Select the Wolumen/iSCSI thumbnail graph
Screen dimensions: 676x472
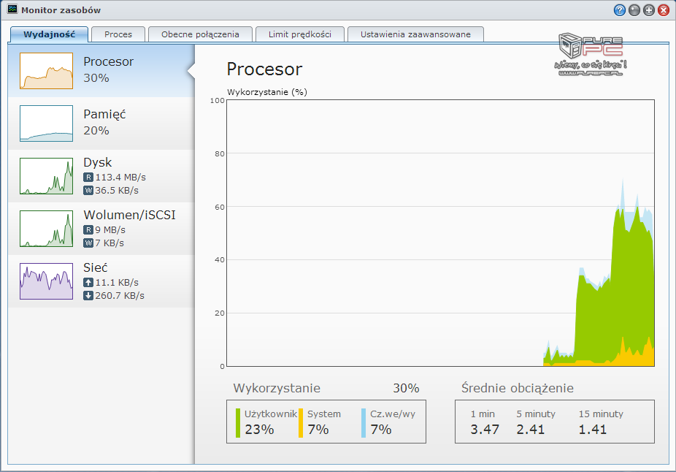click(46, 229)
